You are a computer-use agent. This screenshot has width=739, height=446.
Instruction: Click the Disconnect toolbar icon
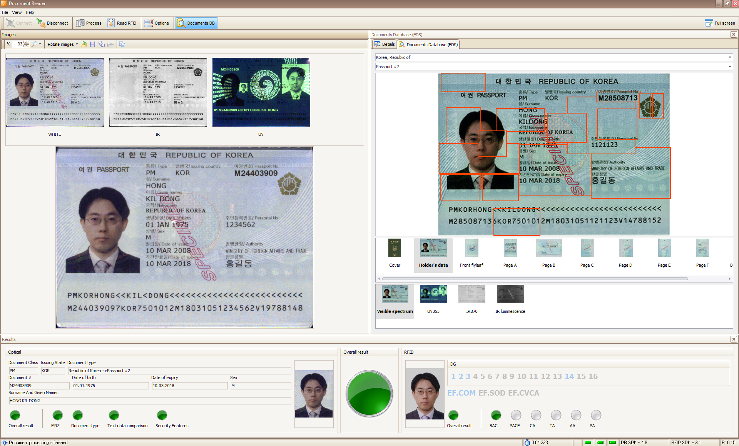click(41, 23)
